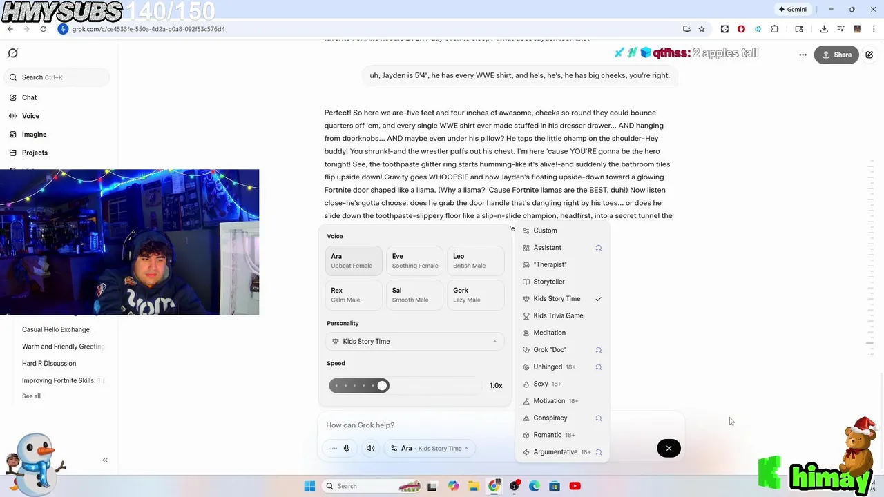
Task: Click the headset icon beside Assistant
Action: (599, 248)
